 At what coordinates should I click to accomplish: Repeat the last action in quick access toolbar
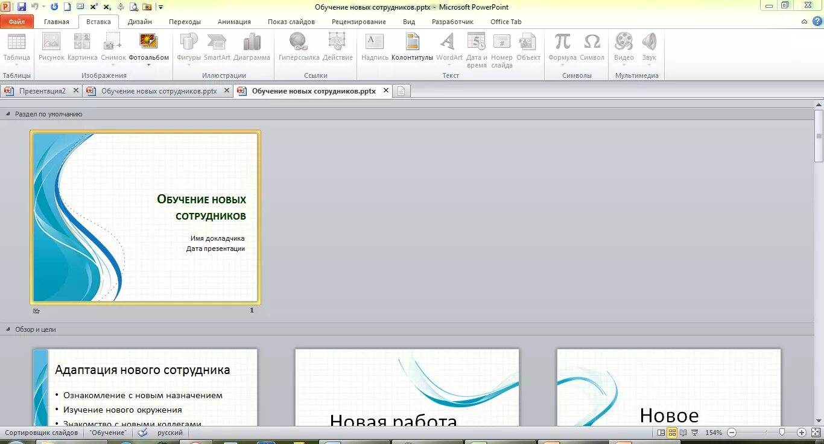pos(54,7)
